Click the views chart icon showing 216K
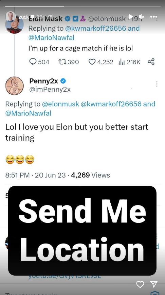165x295 pixels. [x=122, y=62]
